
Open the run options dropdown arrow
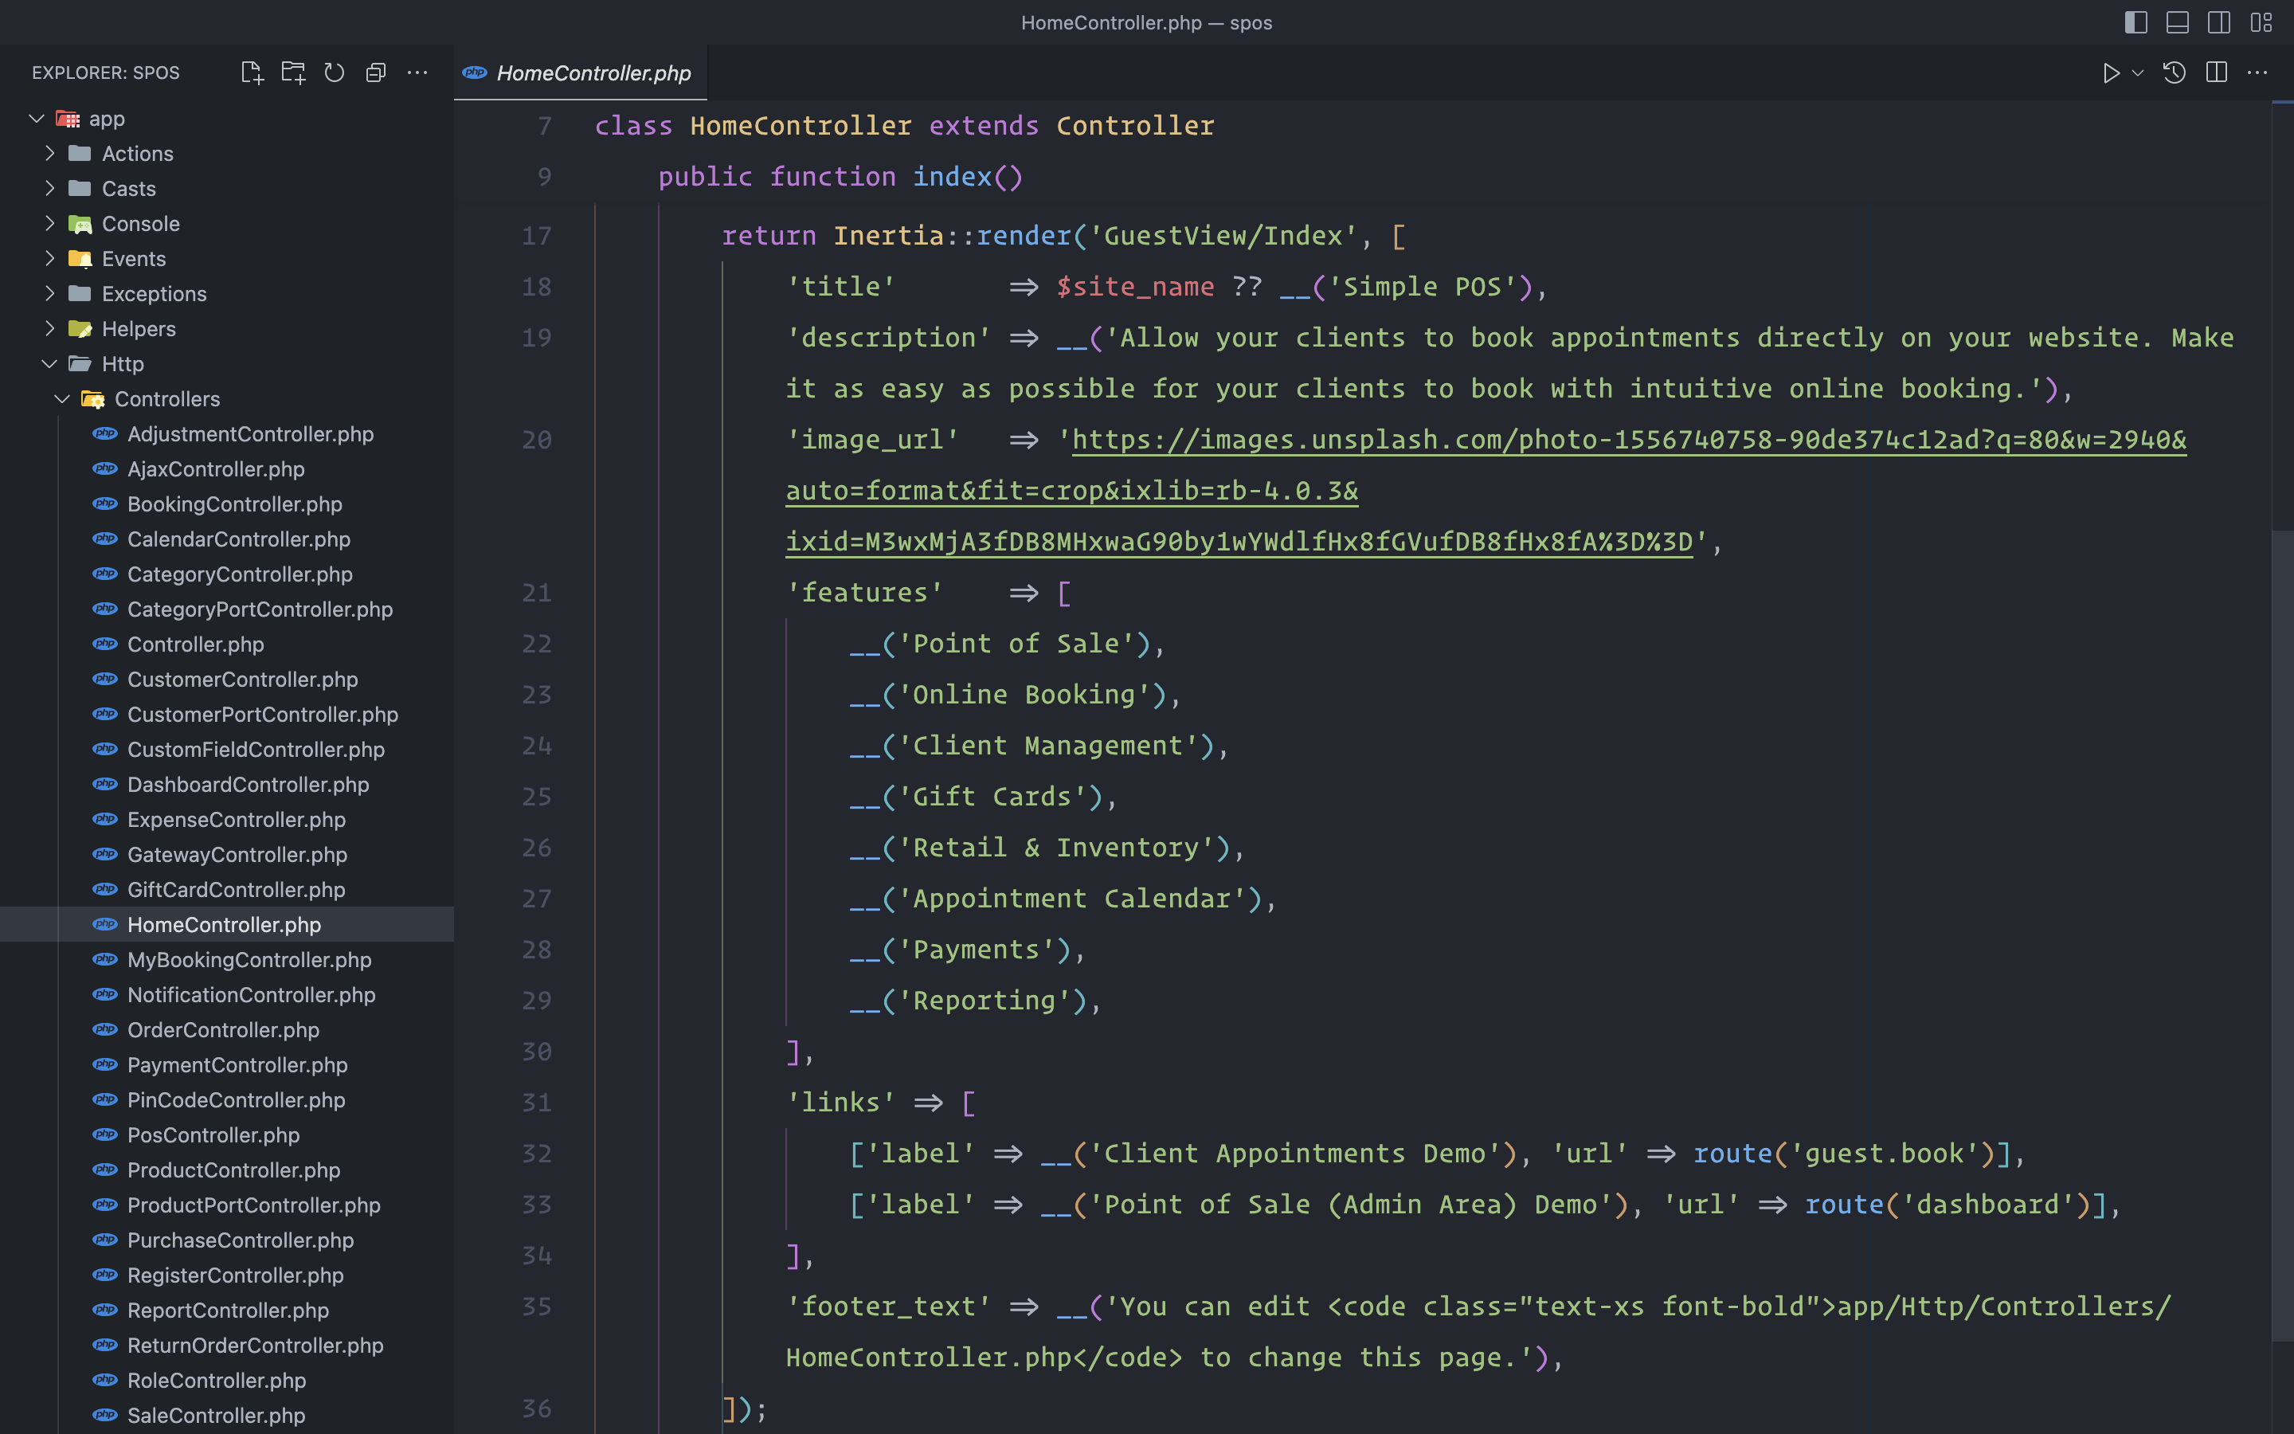click(x=2138, y=73)
